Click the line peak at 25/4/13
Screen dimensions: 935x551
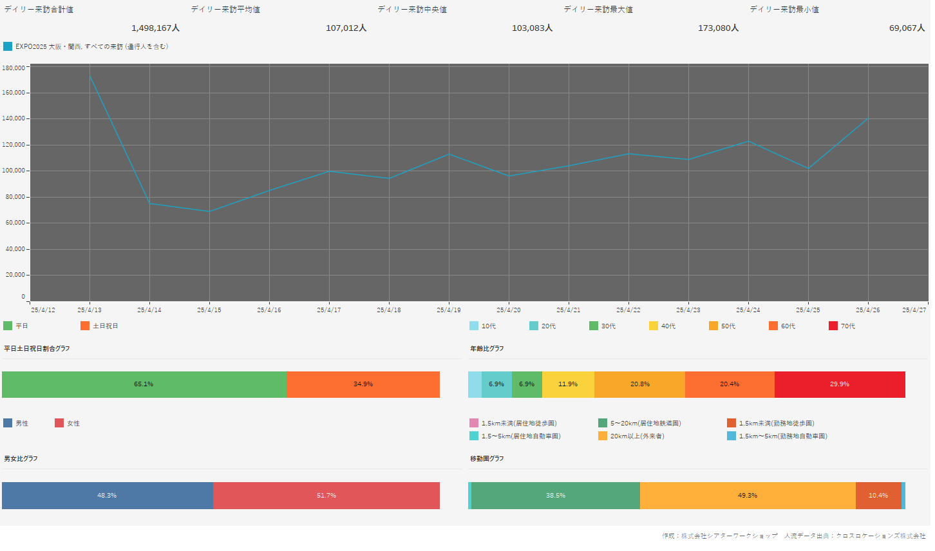point(90,75)
